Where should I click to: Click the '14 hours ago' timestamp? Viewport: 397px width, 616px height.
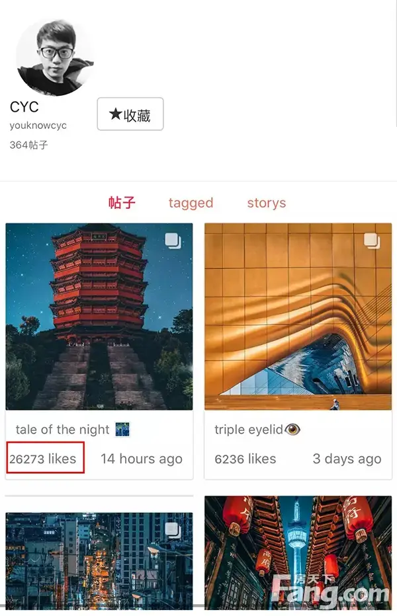[x=142, y=459]
